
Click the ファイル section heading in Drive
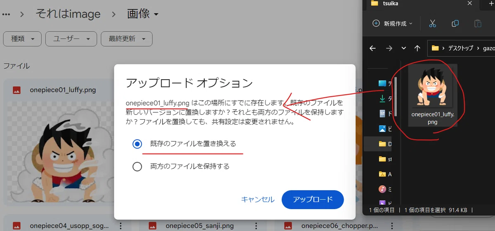coord(16,66)
